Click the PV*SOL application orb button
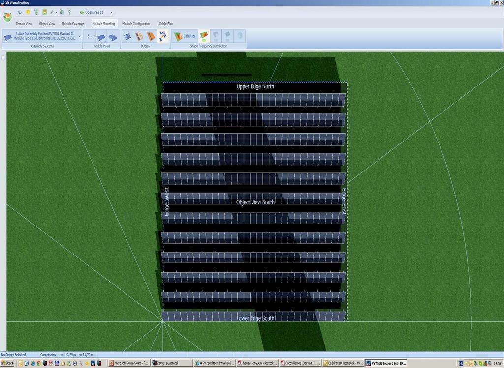Viewport: 504px width, 368px height. 7,16
